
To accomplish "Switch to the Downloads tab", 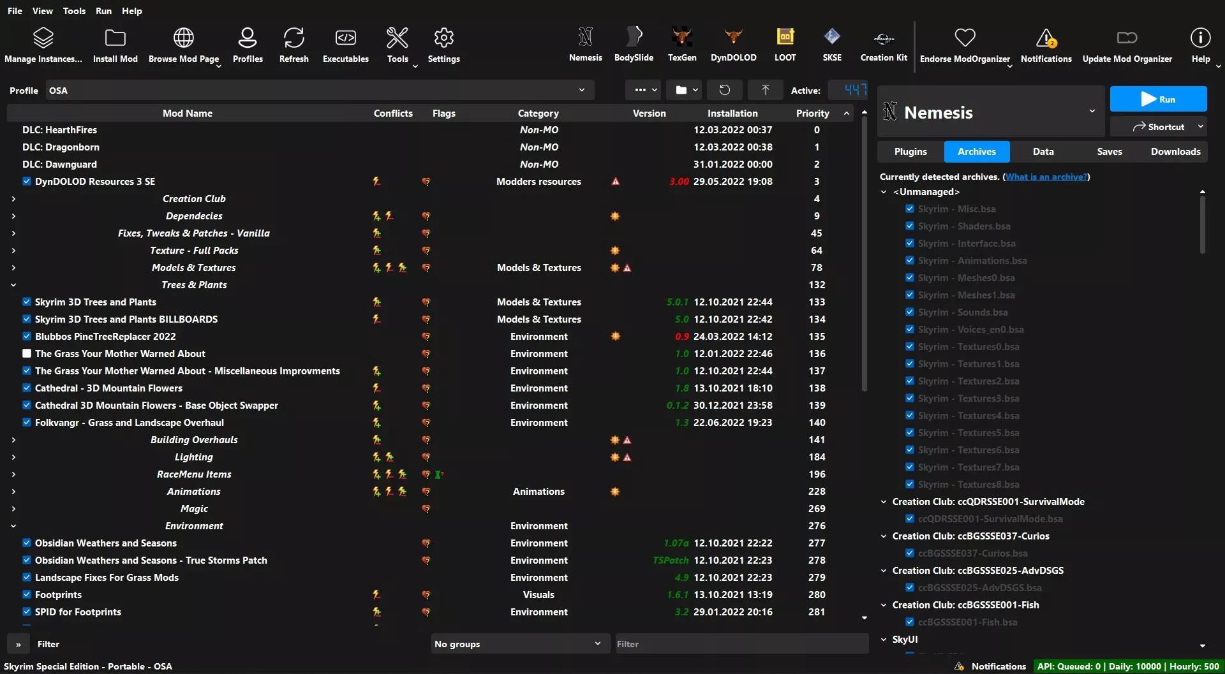I will [x=1175, y=151].
